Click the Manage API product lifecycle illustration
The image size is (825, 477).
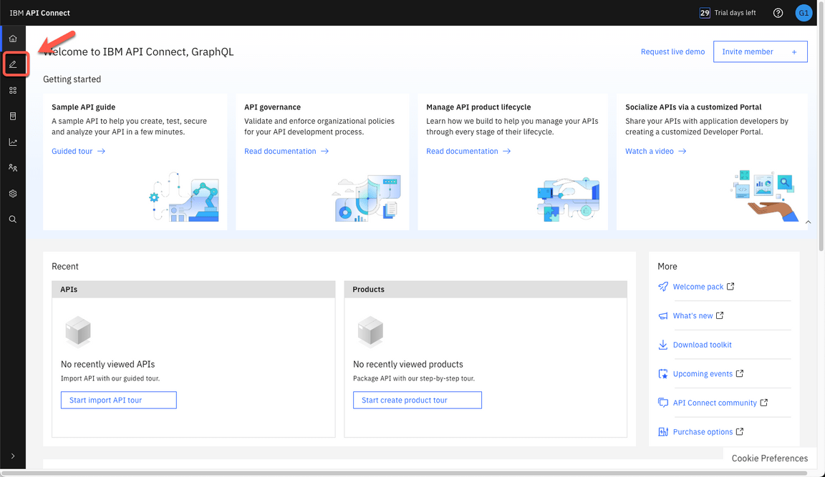click(568, 200)
